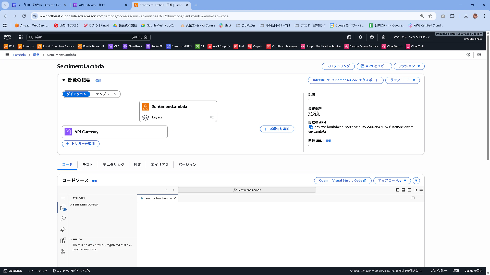
Task: Open the Lambda side navigation hamburger menu
Action: pyautogui.click(x=7, y=55)
